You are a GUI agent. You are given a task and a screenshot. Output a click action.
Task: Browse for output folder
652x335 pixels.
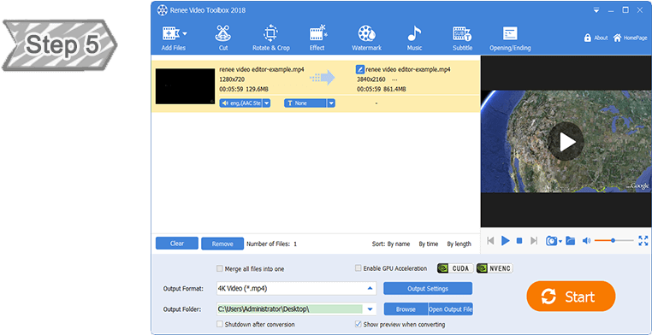(406, 309)
